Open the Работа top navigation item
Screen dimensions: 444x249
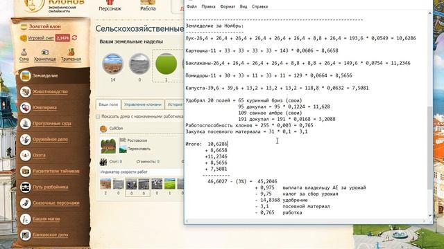coord(148,6)
